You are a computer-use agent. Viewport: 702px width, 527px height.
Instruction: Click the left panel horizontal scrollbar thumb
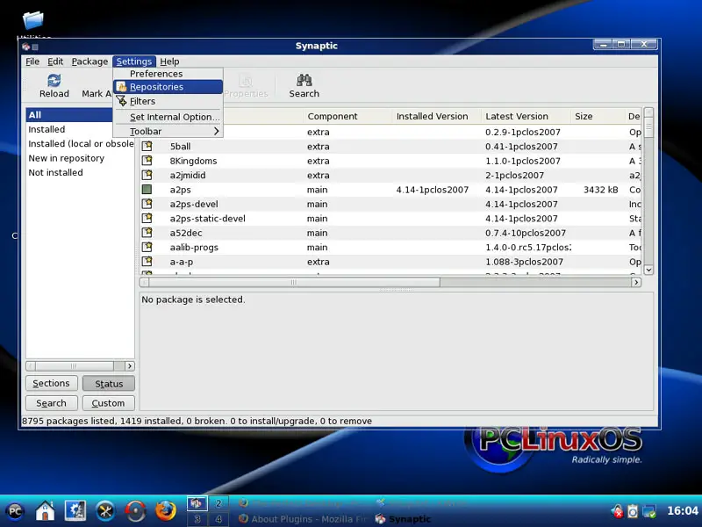click(x=75, y=366)
